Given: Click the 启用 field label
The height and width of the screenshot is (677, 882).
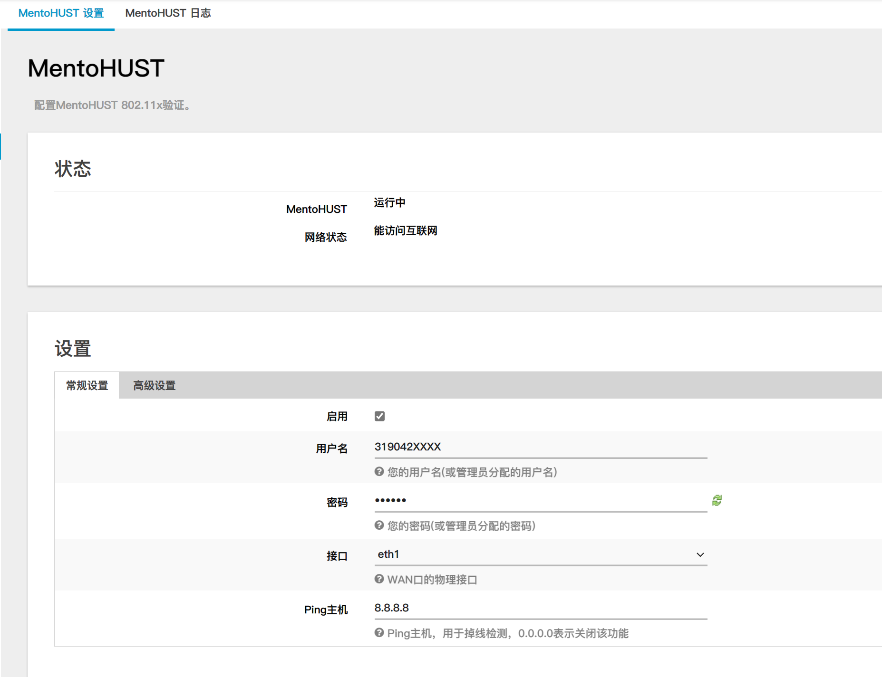Looking at the screenshot, I should coord(337,417).
